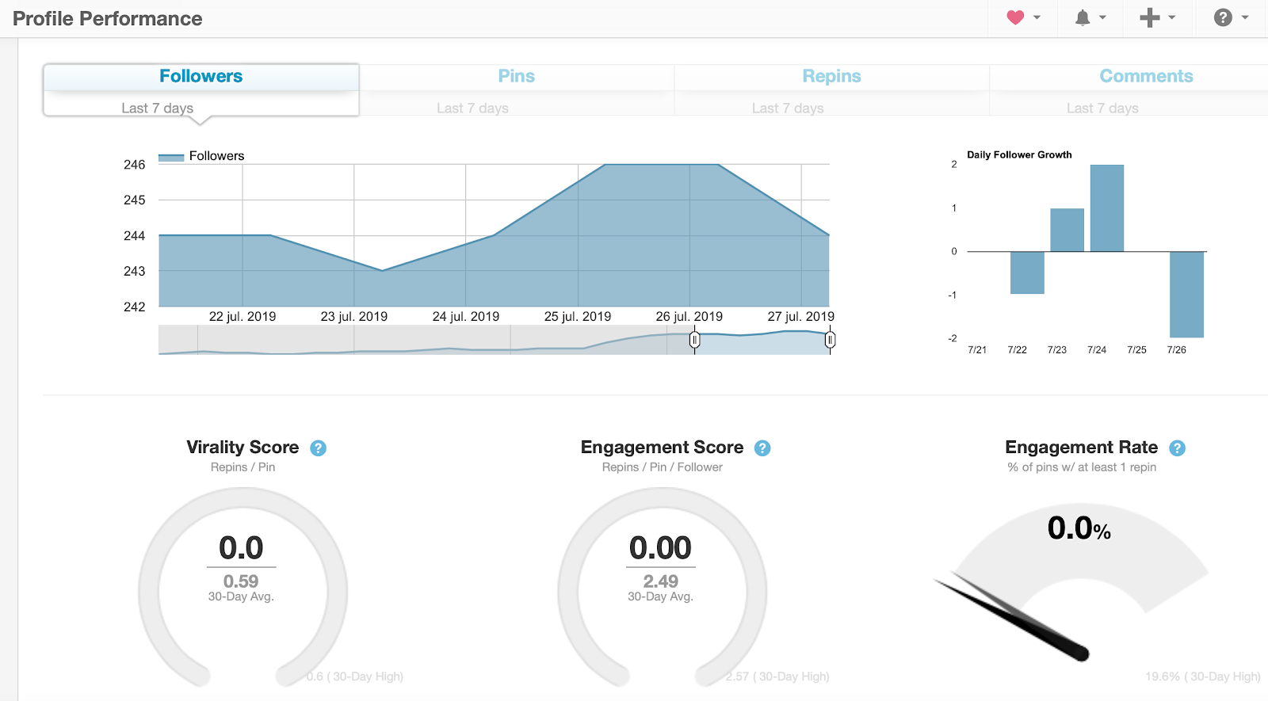Switch to the Repins tab
This screenshot has width=1268, height=701.
click(831, 77)
